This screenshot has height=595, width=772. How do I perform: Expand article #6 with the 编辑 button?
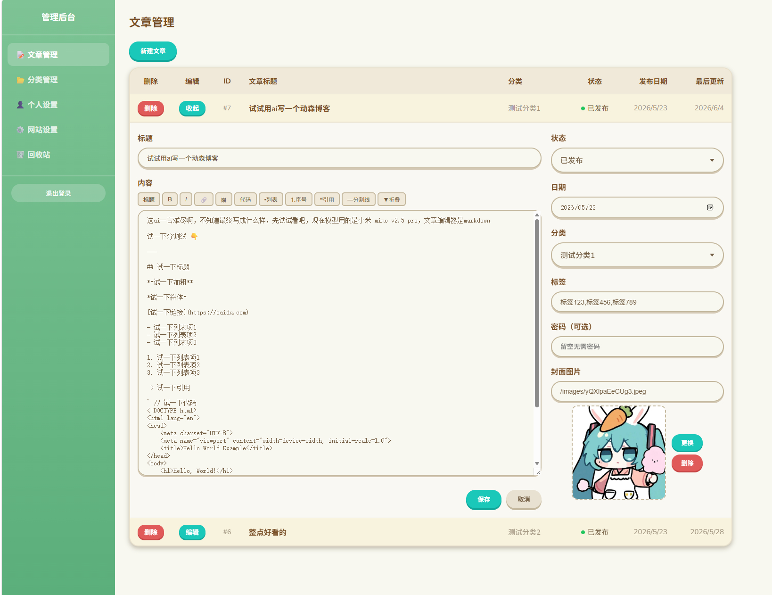(192, 532)
